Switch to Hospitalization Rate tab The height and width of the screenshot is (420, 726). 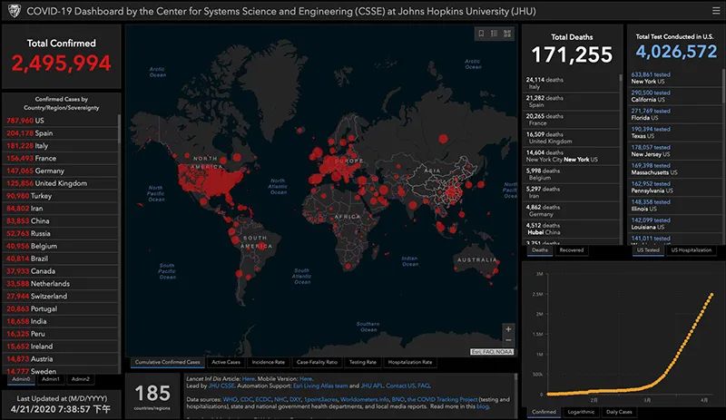click(410, 362)
